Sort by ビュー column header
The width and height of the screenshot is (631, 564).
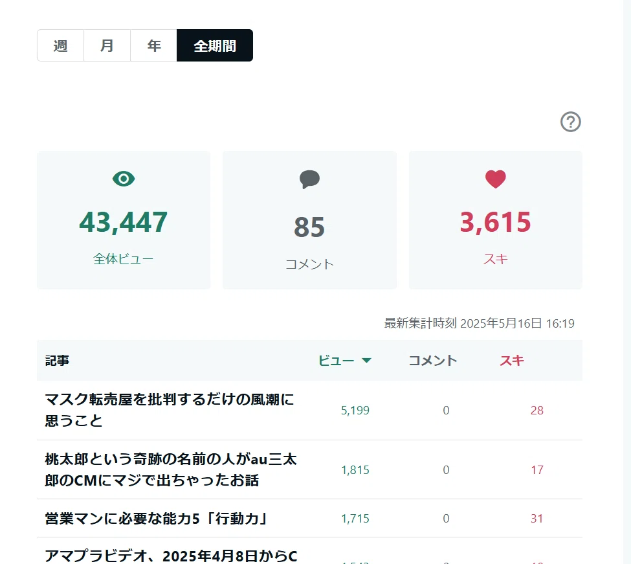(337, 360)
